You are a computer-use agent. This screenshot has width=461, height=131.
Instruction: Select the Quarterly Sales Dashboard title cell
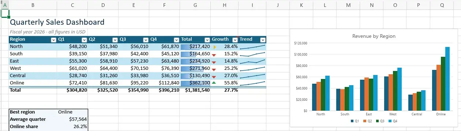57,22
